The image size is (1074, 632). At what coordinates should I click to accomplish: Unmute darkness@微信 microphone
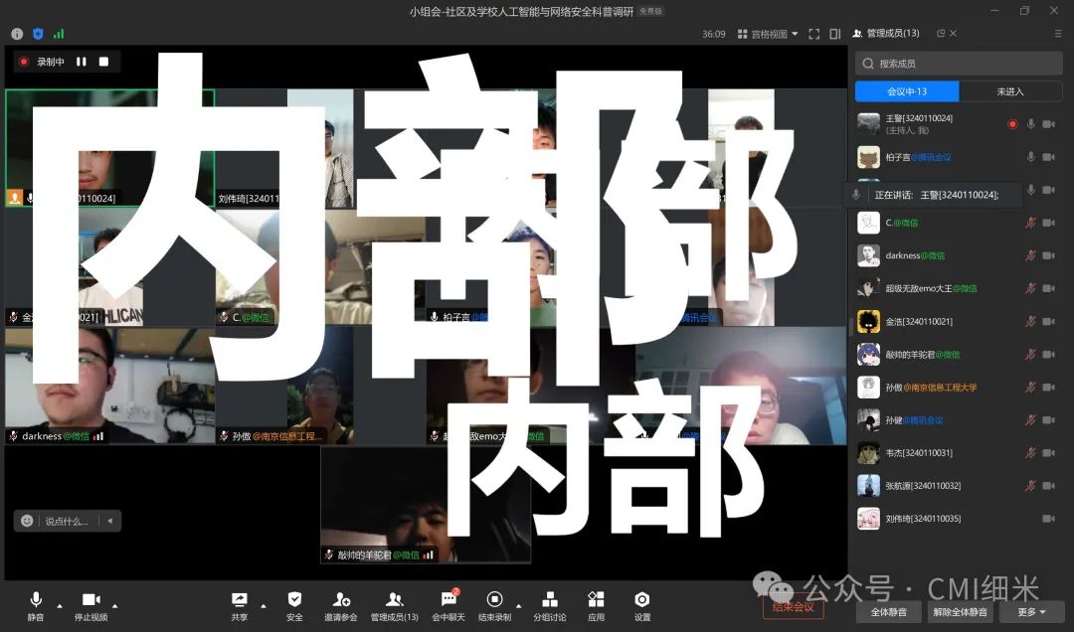(1031, 255)
